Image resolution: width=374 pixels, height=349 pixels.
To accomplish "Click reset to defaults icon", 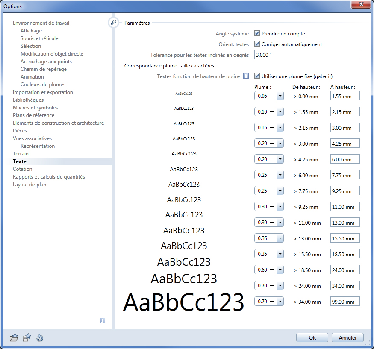I will tap(40, 337).
